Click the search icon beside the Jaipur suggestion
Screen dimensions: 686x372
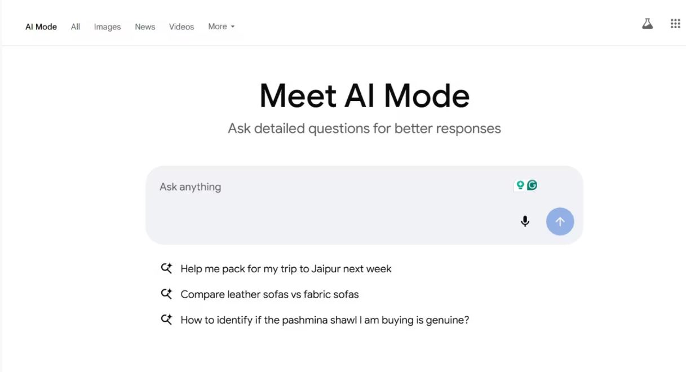pos(166,268)
